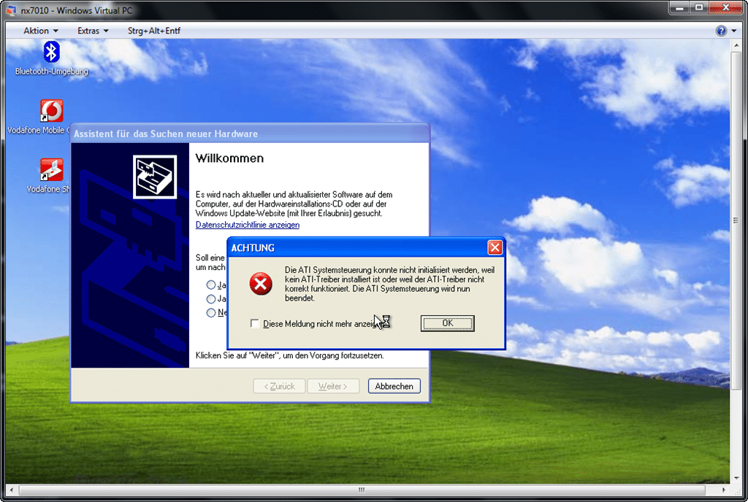Click the 'ACHTUNG' dialog title text

tap(253, 247)
